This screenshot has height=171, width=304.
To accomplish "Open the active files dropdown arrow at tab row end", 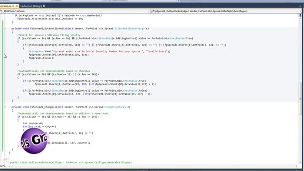I will [300, 6].
